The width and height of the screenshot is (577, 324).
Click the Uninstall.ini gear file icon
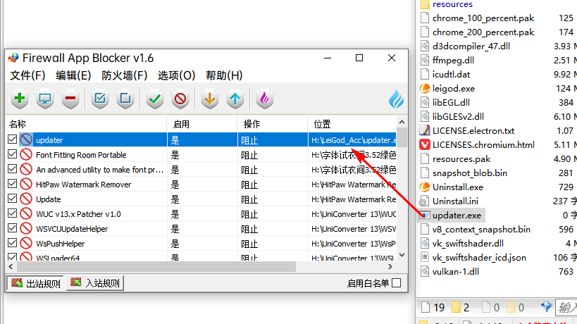pyautogui.click(x=425, y=201)
